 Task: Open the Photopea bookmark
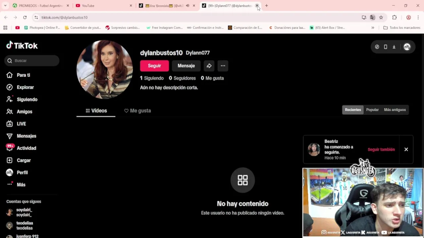pos(42,28)
